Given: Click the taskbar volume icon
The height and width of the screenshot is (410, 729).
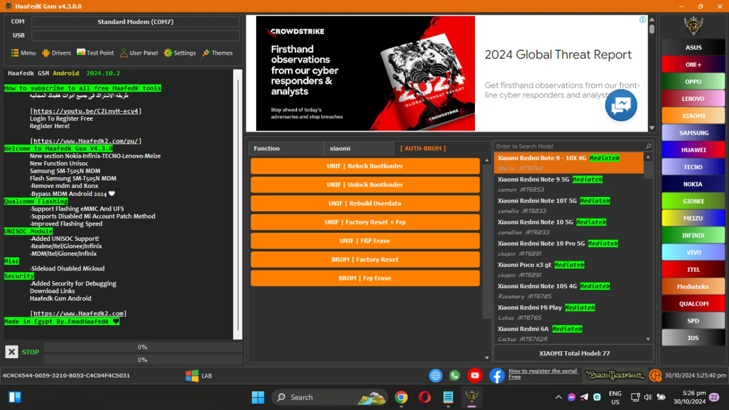Looking at the screenshot, I should pyautogui.click(x=648, y=397).
